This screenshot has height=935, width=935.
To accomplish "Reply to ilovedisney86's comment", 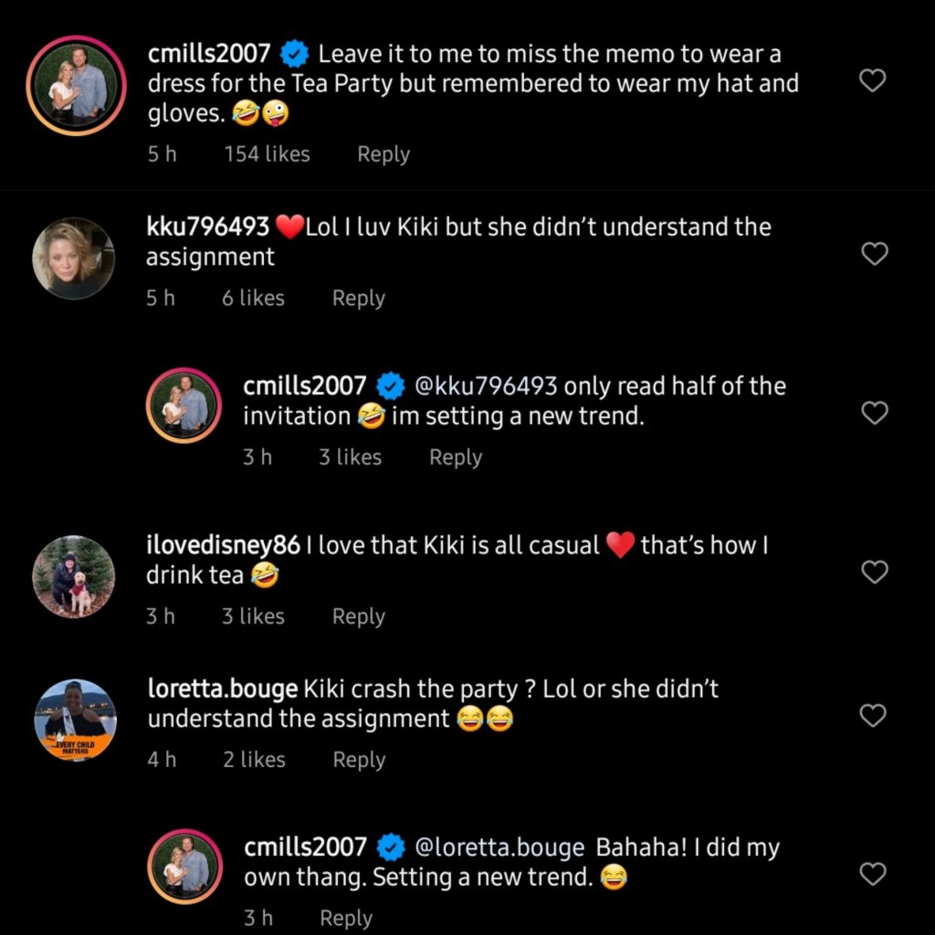I will 358,616.
